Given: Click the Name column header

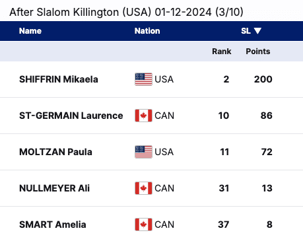Looking at the screenshot, I should pyautogui.click(x=30, y=31).
